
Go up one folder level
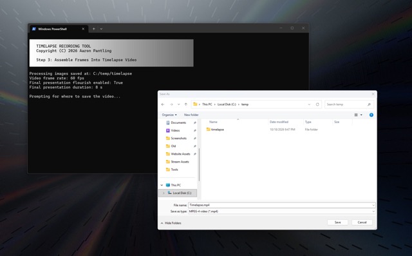[186, 104]
